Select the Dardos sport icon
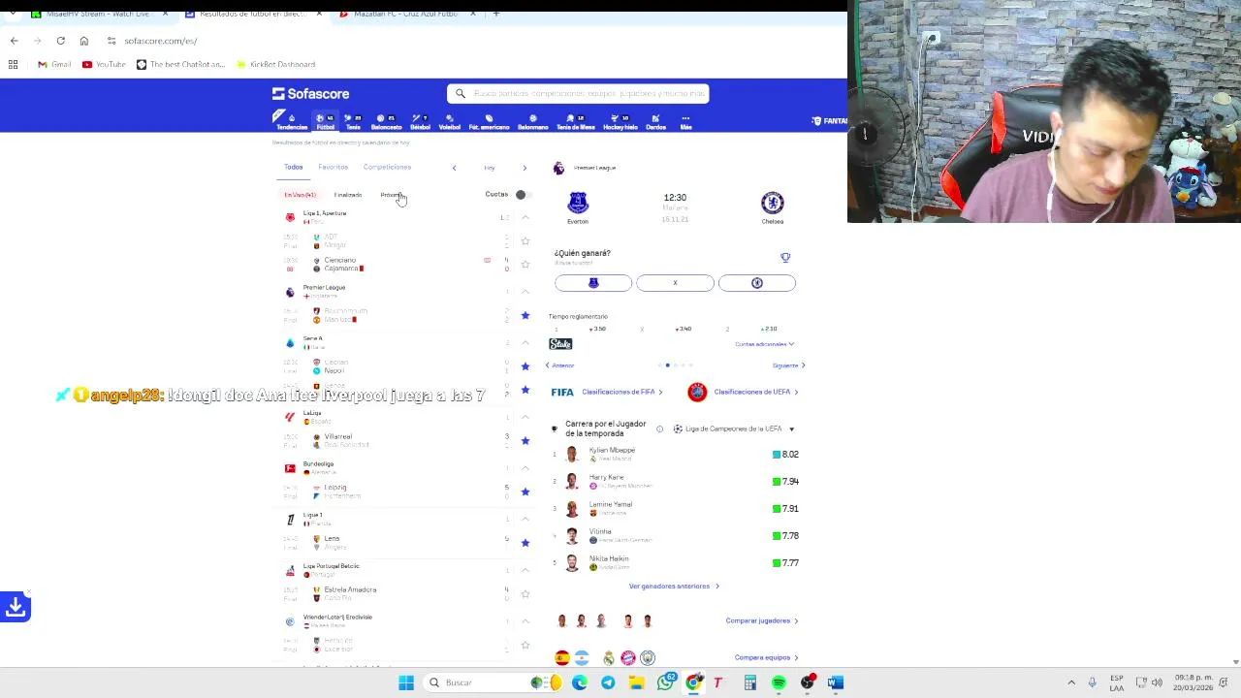The image size is (1241, 698). [656, 122]
